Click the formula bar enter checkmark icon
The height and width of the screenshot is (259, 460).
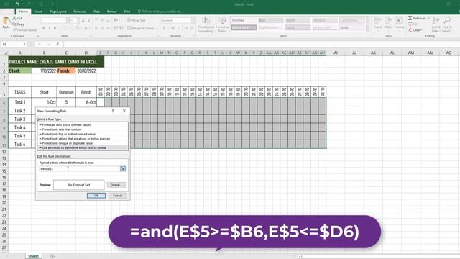click(x=49, y=44)
